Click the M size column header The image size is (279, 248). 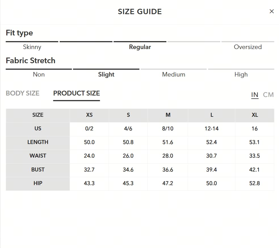[x=168, y=115]
